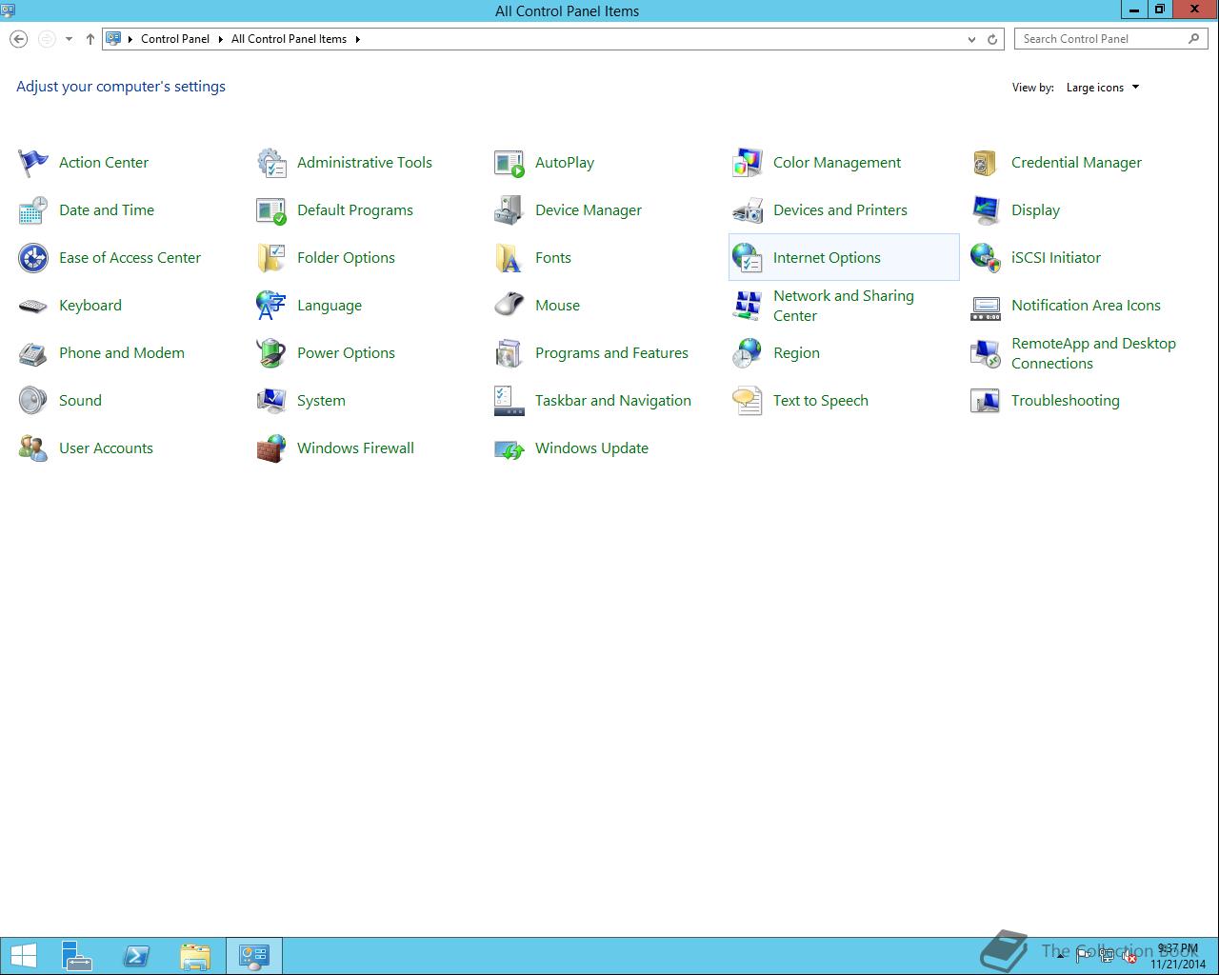
Task: Open the Date and Time clock icon
Action: [33, 210]
